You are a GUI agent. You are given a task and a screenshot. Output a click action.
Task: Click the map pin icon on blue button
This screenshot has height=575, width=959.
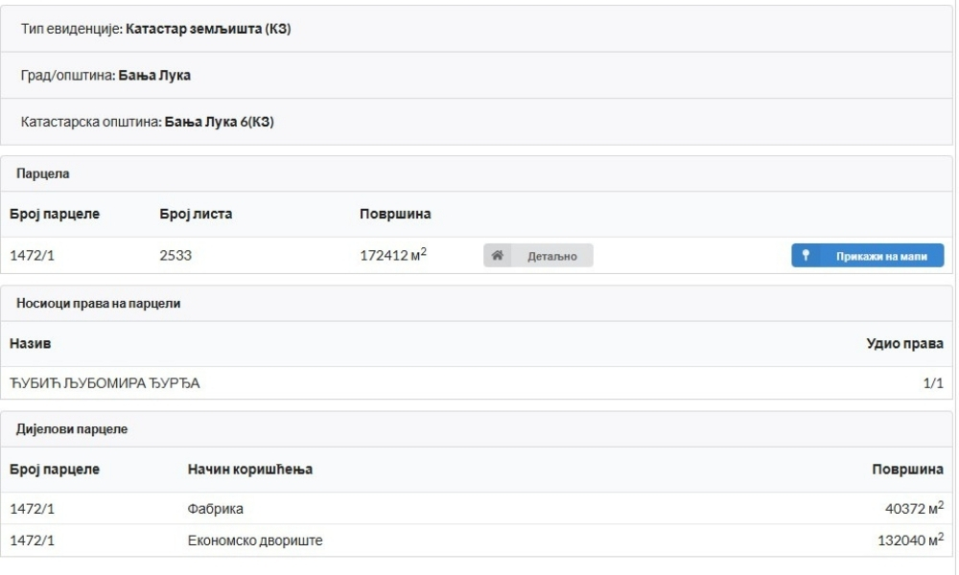tap(807, 256)
